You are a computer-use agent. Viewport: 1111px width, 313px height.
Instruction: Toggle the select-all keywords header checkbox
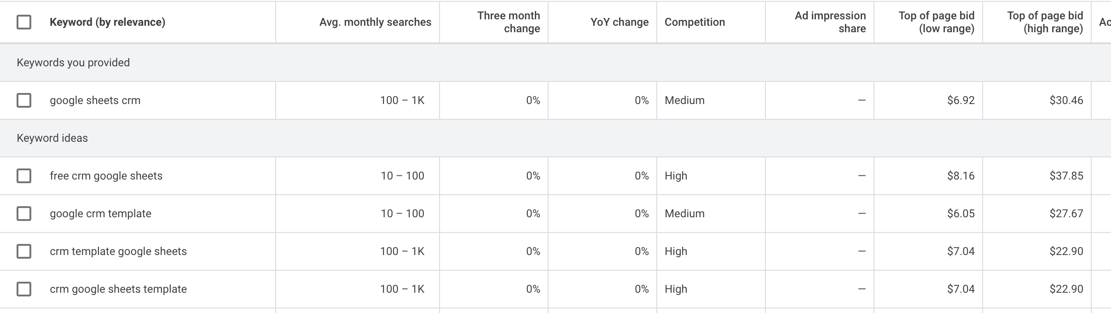tap(24, 22)
